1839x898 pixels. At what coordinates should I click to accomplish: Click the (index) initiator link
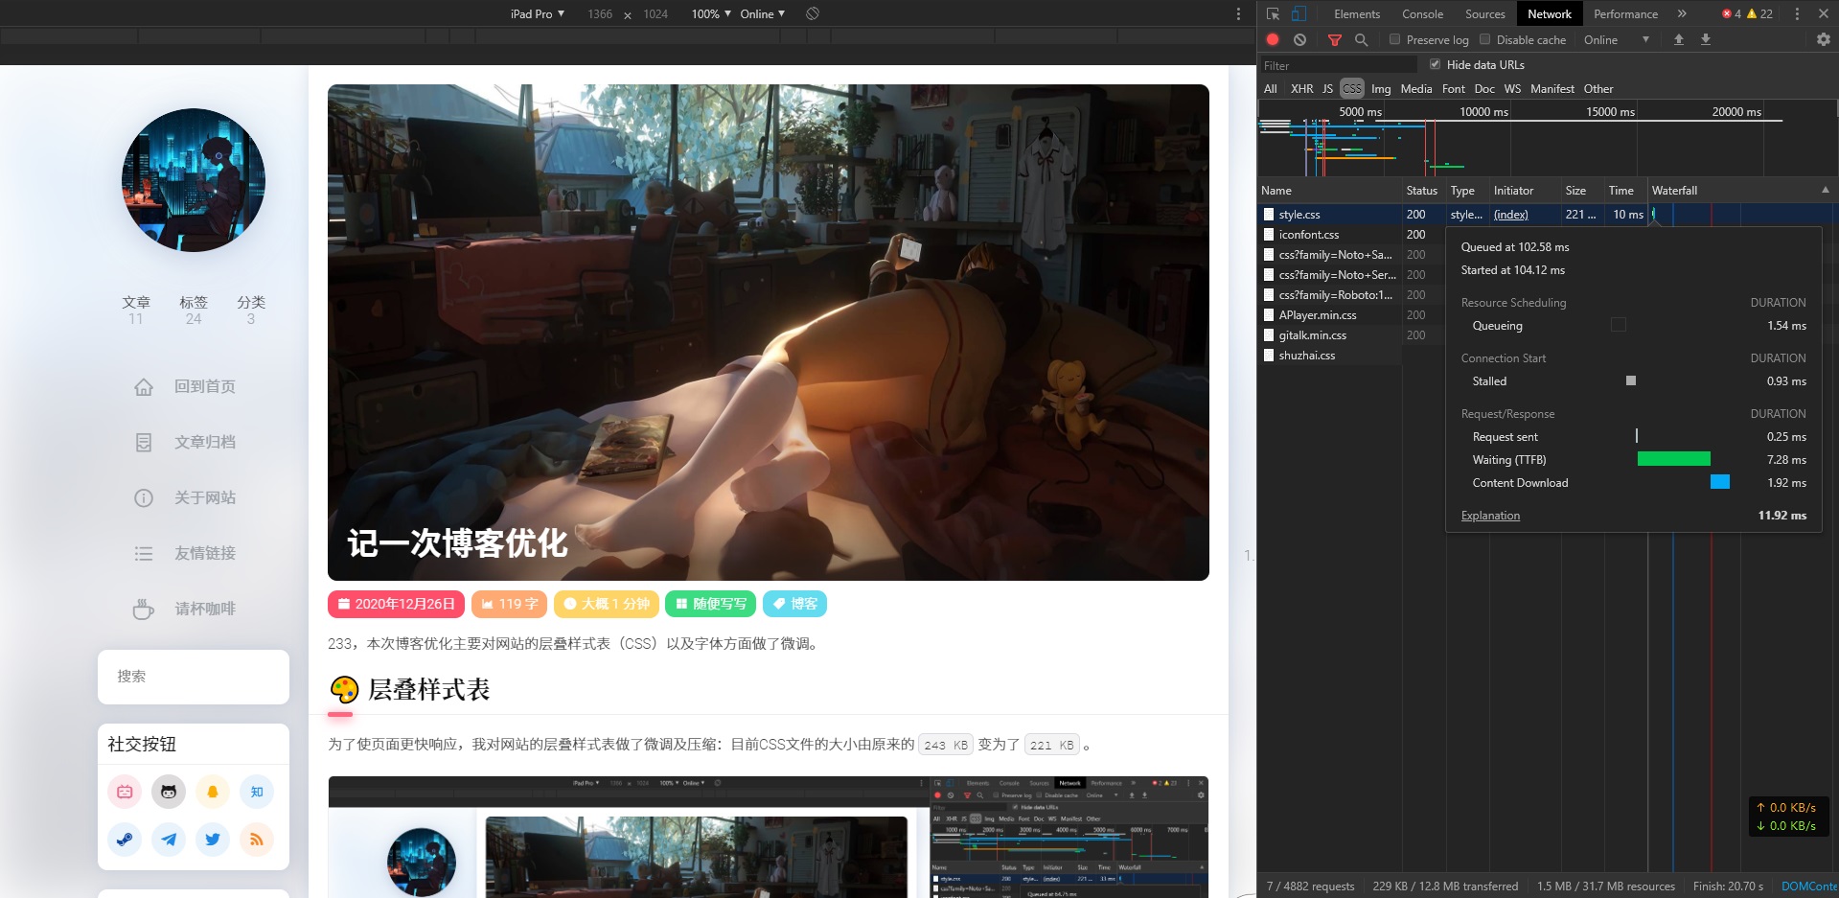click(x=1510, y=215)
